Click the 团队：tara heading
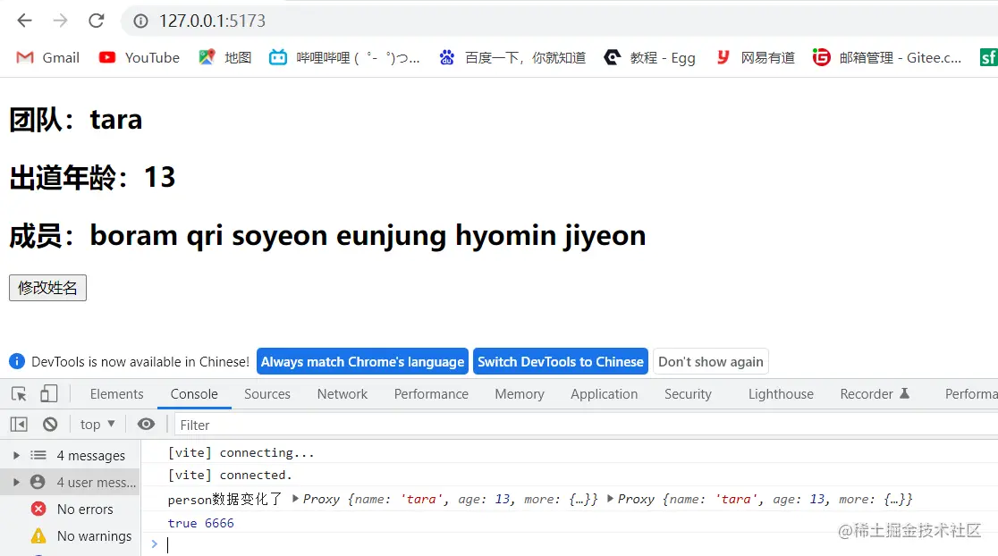 (x=76, y=120)
